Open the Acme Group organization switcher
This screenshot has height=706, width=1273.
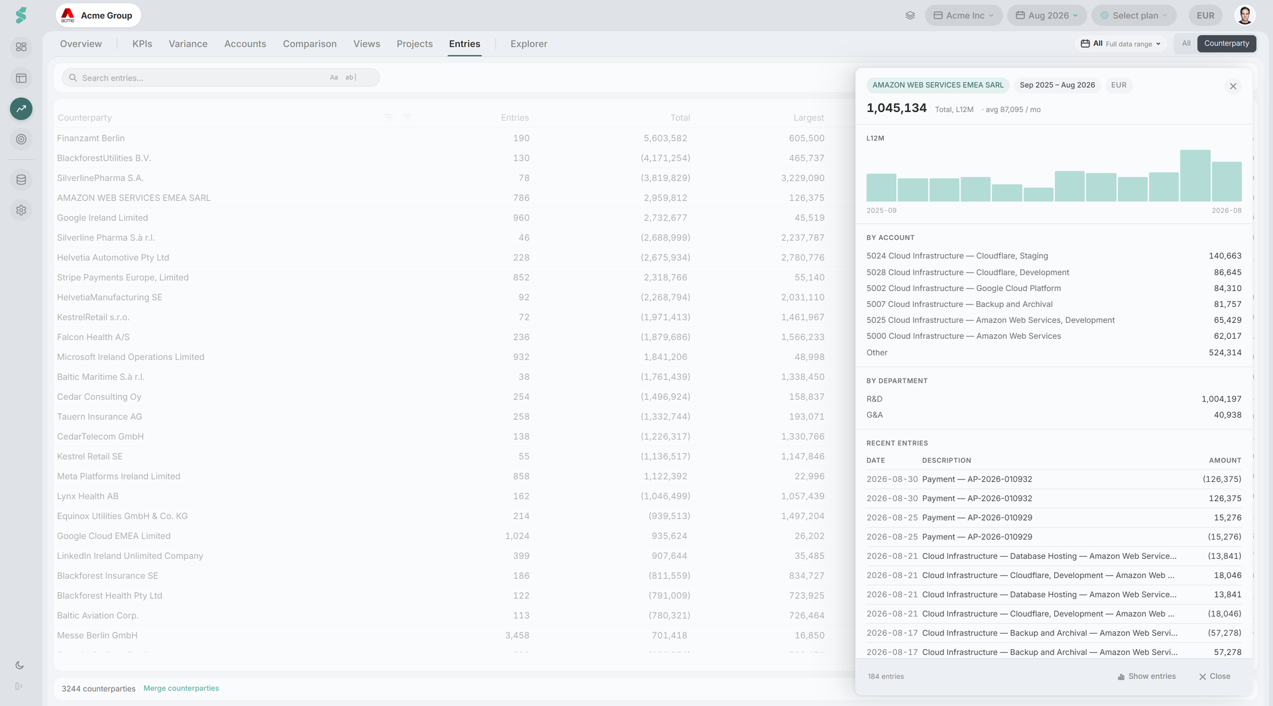click(98, 15)
